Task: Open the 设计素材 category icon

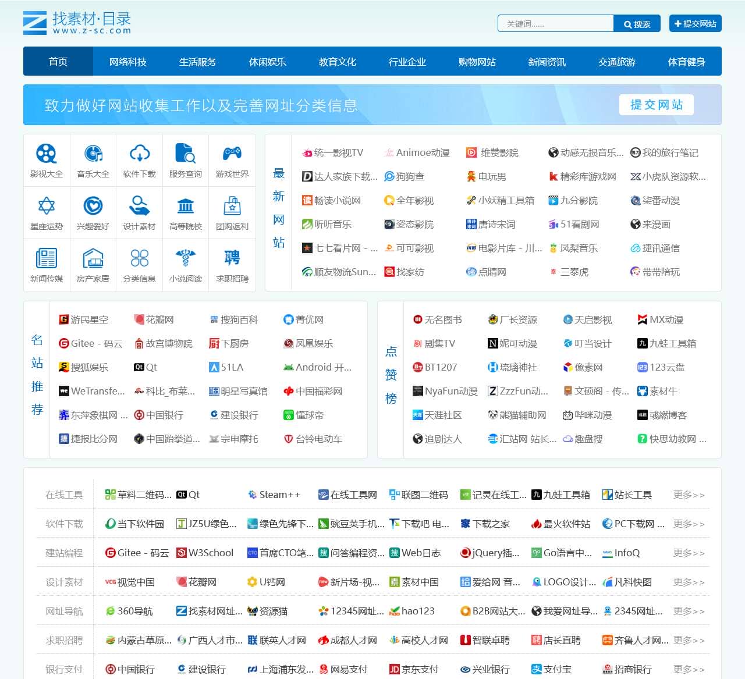Action: (140, 206)
